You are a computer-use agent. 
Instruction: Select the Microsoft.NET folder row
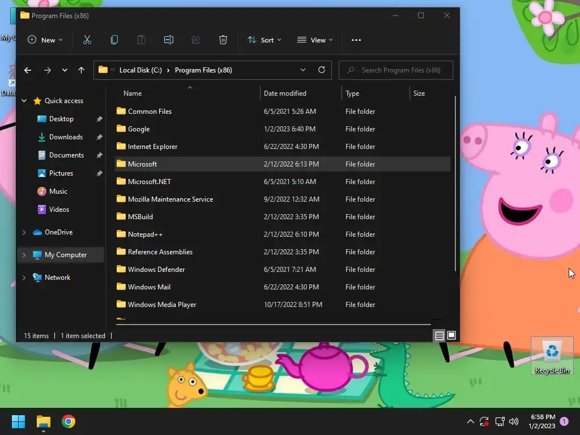click(x=283, y=182)
